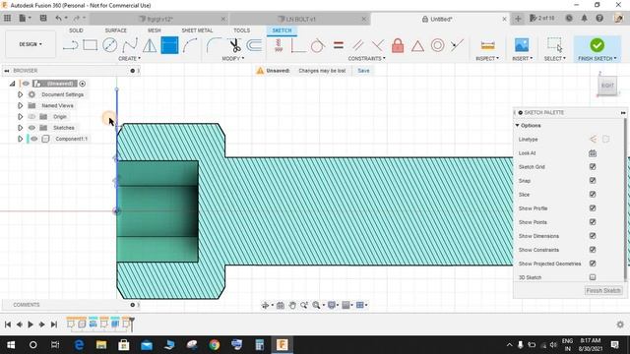Viewport: 630px width, 354px height.
Task: Open the Data Panel grid icon
Action: [x=7, y=18]
